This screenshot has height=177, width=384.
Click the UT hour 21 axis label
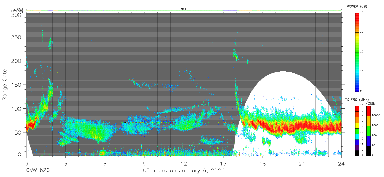(x=302, y=163)
